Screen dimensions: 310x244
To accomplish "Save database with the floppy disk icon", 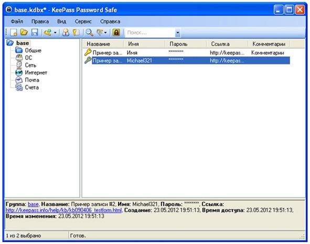I will coord(35,33).
